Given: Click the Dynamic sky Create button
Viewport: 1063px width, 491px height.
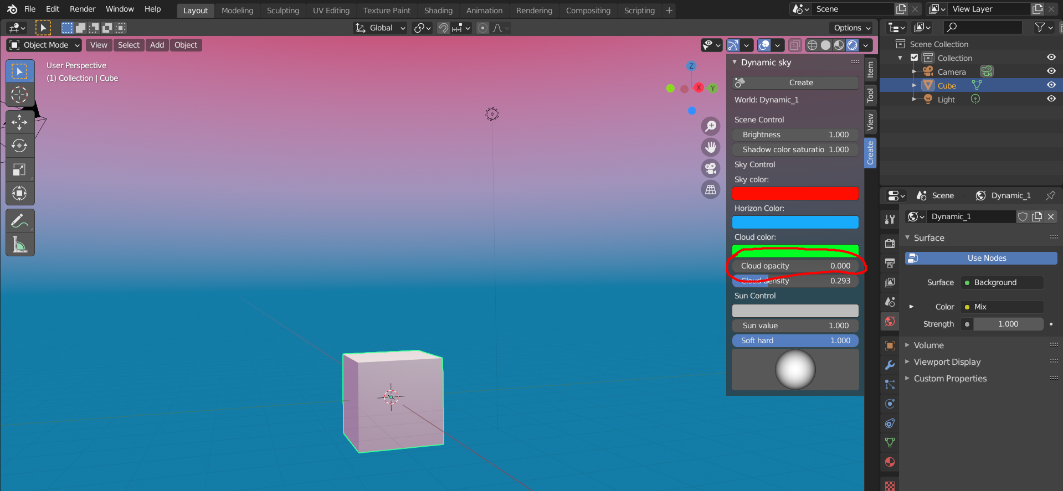Looking at the screenshot, I should [795, 82].
